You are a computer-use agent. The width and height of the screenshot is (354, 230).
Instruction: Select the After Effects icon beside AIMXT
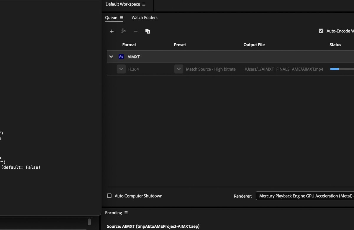tap(121, 57)
